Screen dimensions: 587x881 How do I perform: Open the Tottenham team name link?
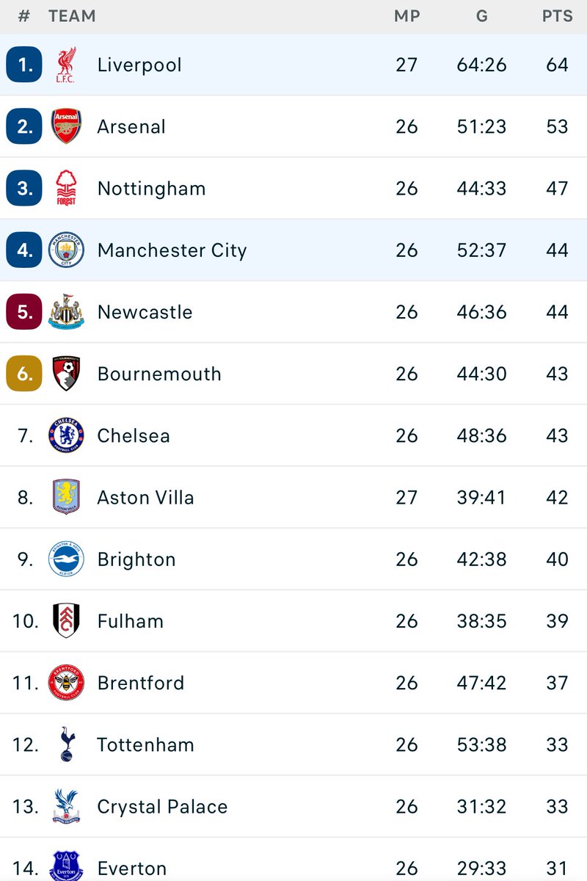[146, 744]
